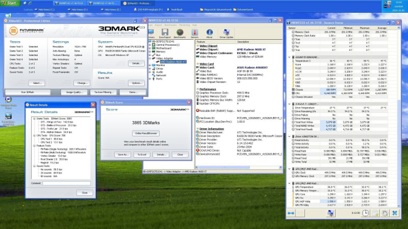Expand the Ports tree node

click(150, 79)
